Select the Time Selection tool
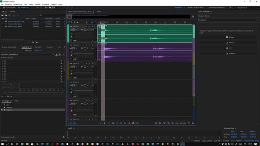260x146 pixels. [57, 8]
